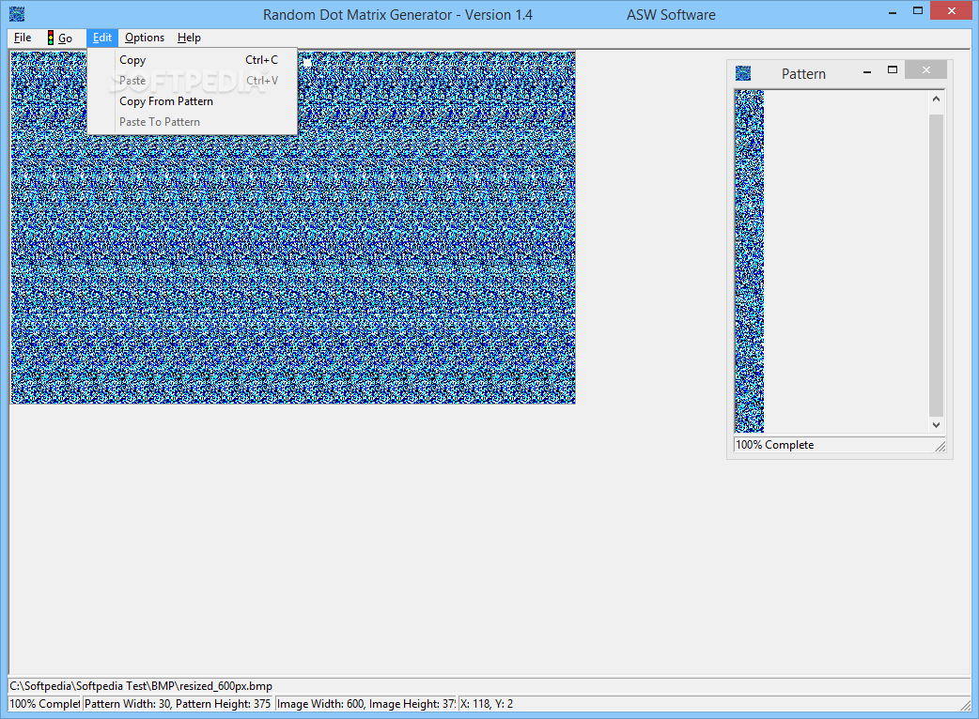Click the application icon in main title bar

pyautogui.click(x=17, y=14)
